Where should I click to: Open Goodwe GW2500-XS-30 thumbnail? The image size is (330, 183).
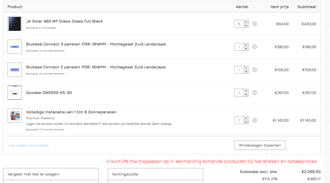pyautogui.click(x=15, y=93)
